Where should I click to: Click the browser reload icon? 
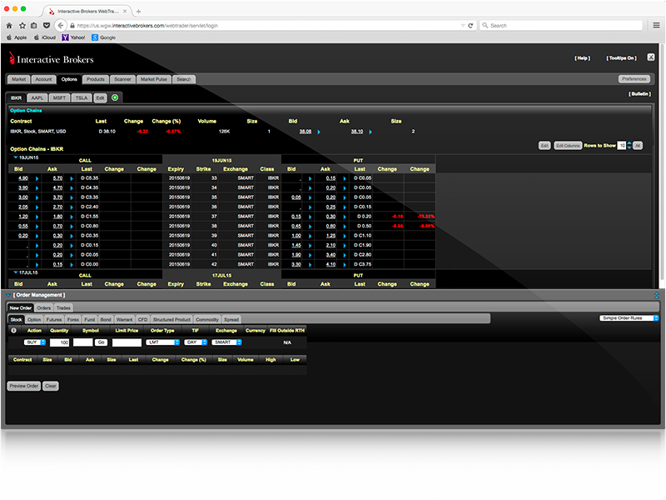tap(470, 26)
